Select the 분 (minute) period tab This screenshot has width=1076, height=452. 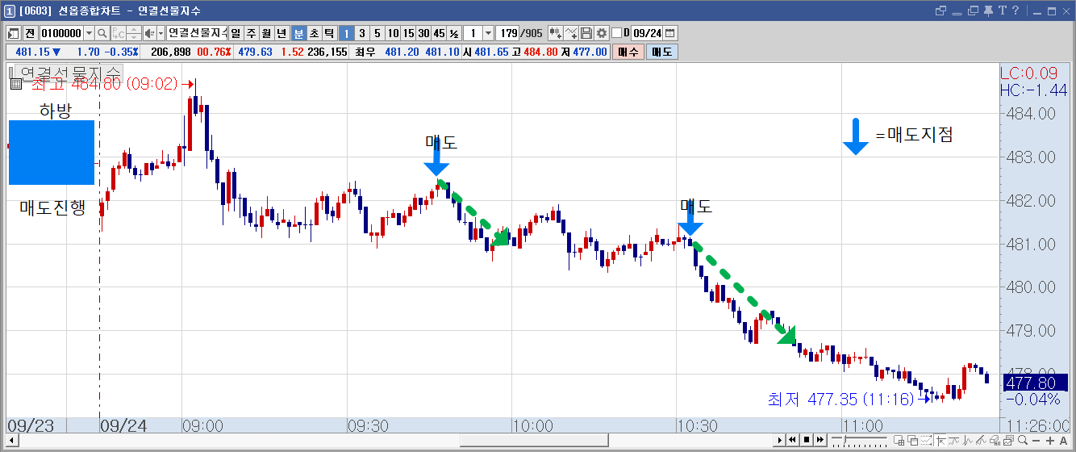tap(298, 33)
